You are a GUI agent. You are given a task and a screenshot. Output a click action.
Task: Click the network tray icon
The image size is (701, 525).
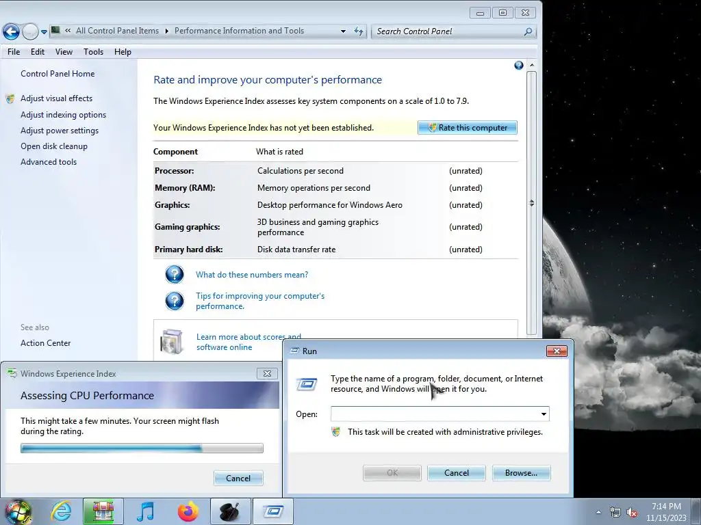tap(615, 513)
